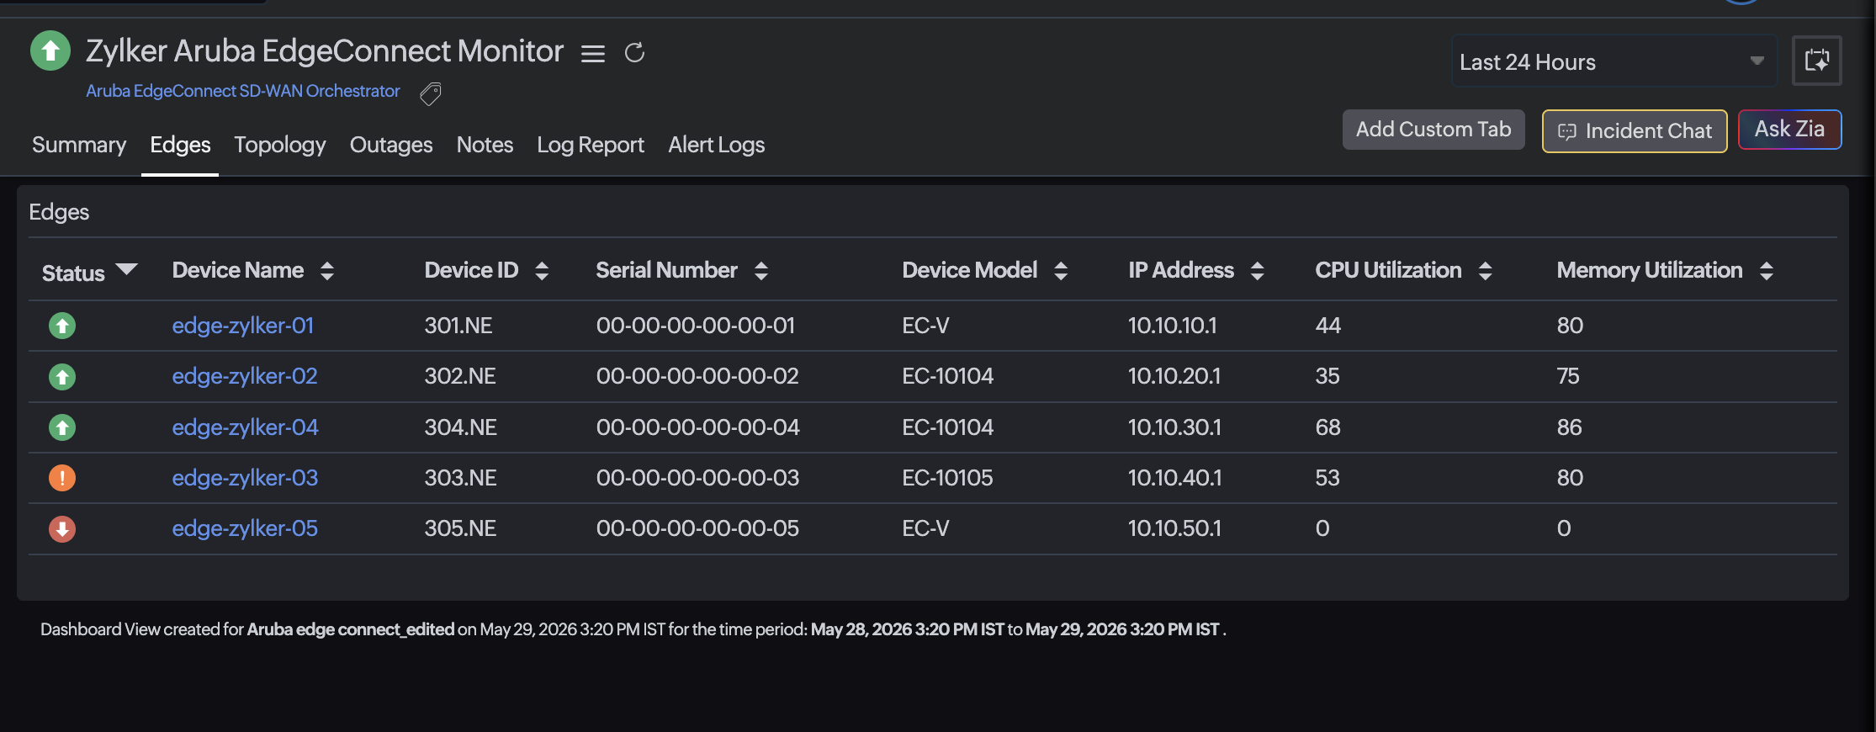
Task: Click CPU utilization value 44
Action: click(x=1328, y=326)
